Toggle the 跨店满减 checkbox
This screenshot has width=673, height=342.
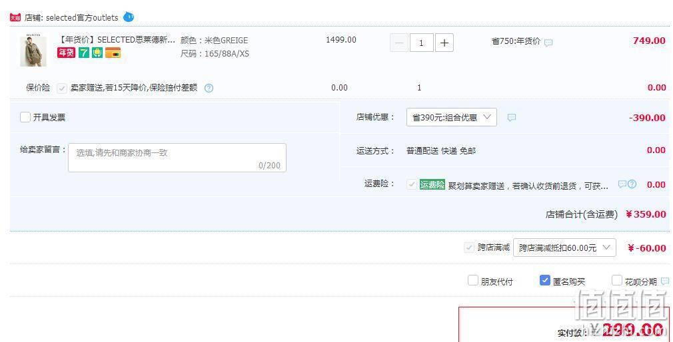[x=468, y=248]
